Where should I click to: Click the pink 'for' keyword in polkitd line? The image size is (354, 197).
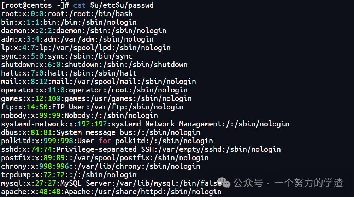(x=105, y=141)
